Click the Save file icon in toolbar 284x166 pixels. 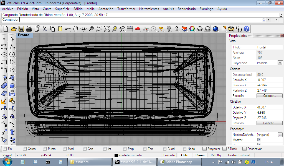(x=21, y=29)
